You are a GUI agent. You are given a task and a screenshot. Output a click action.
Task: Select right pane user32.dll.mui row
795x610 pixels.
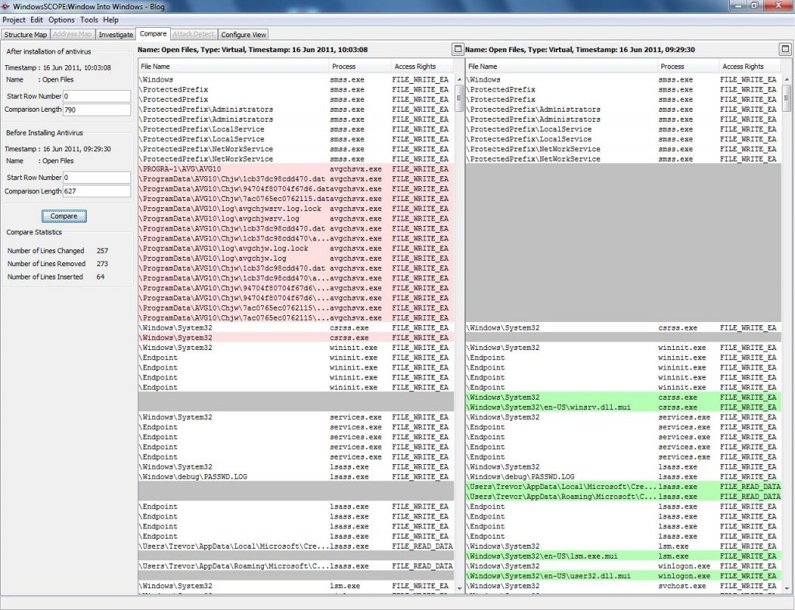coord(623,576)
